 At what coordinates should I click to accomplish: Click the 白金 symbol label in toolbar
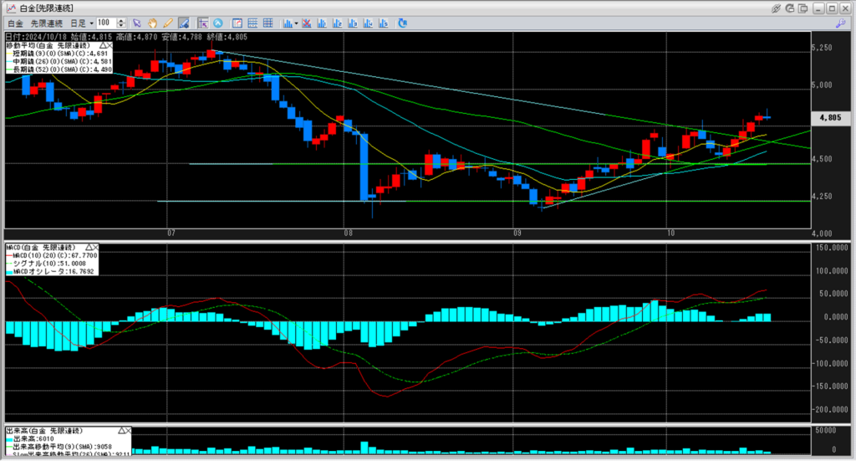(15, 23)
